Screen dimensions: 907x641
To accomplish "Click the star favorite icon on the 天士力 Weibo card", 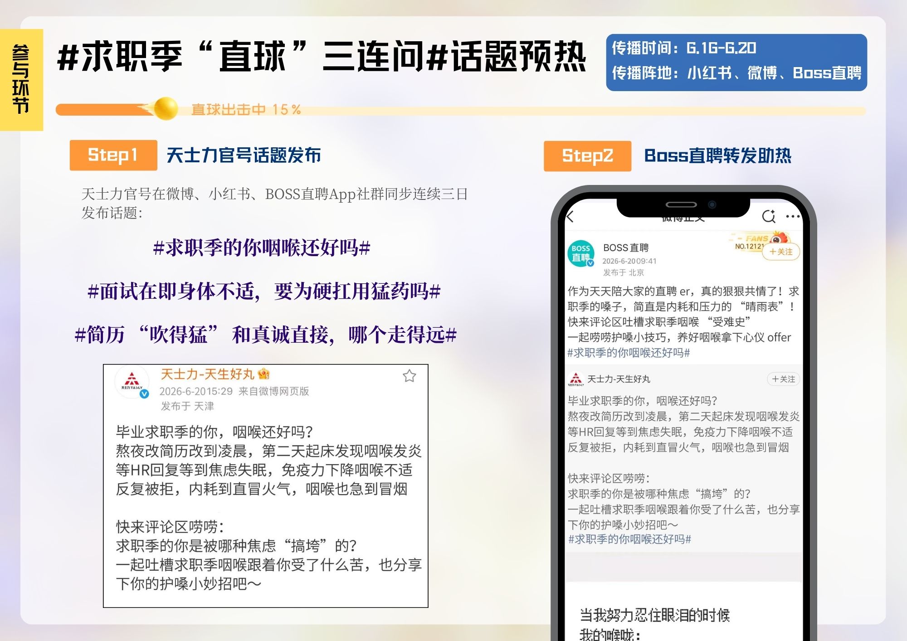I will click(x=409, y=376).
